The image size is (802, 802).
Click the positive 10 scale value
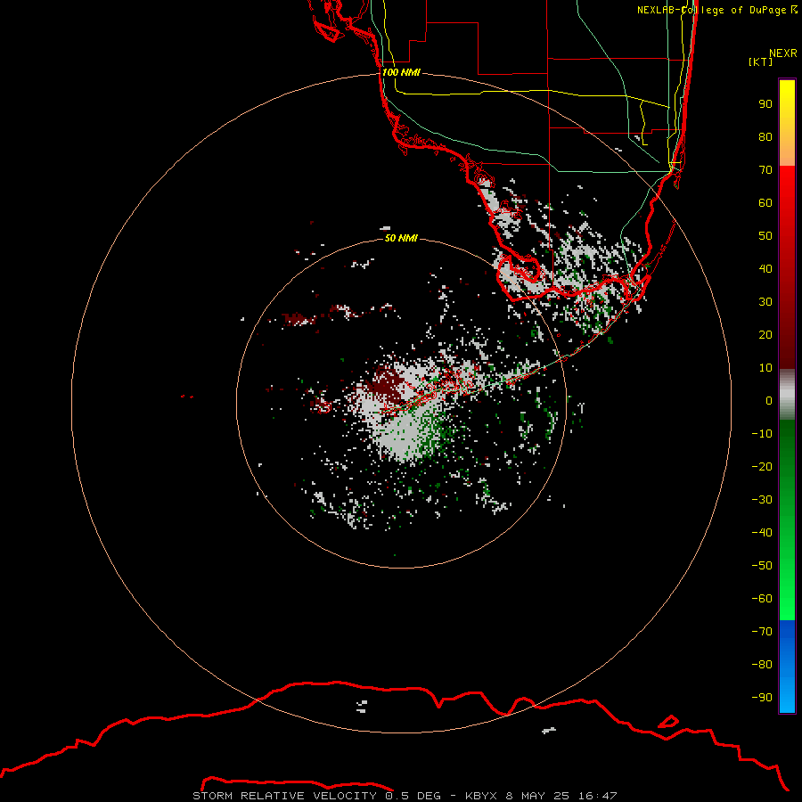765,368
